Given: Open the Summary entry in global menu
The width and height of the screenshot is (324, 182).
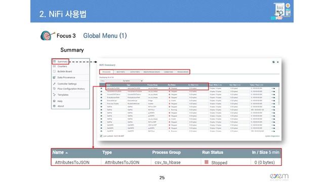Looking at the screenshot, I should pos(60,62).
